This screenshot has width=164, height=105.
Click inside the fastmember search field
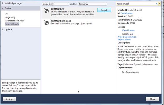[136, 4]
